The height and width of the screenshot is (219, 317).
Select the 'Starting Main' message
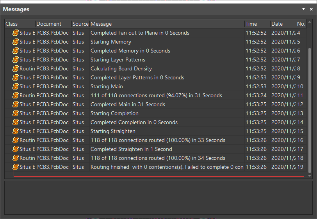(x=107, y=86)
